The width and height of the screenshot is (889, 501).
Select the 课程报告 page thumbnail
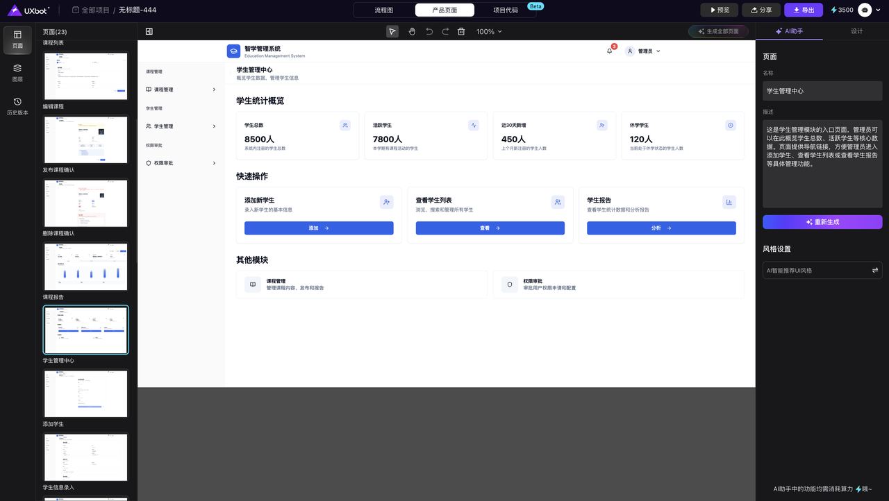86,266
